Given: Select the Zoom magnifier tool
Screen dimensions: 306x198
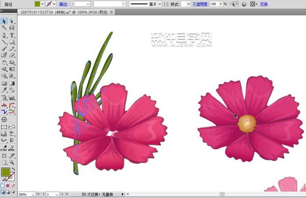Looking at the screenshot, I should coord(12,162).
